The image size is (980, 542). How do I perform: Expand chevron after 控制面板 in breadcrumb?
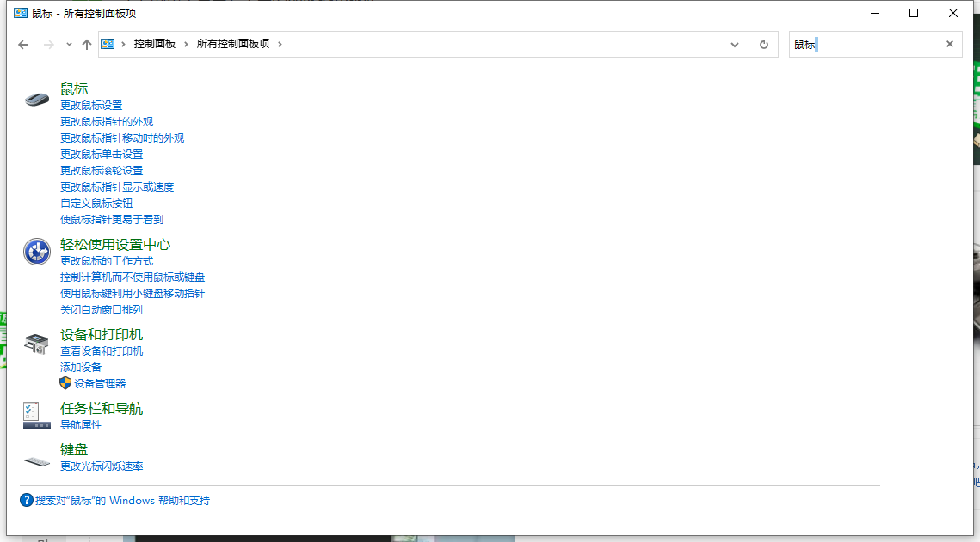pyautogui.click(x=184, y=44)
